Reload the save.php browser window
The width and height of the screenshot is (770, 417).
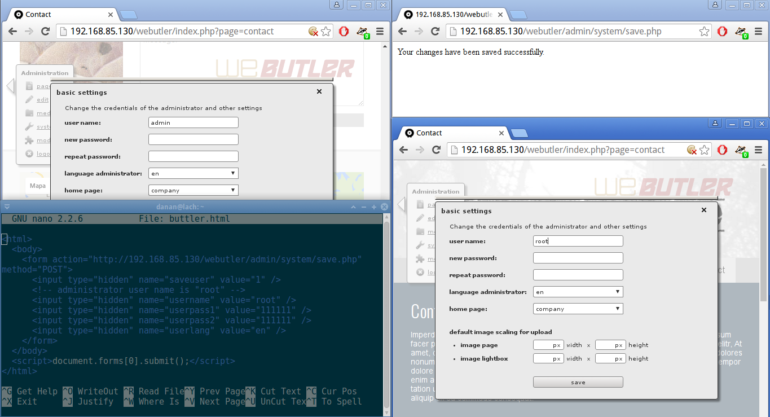(435, 32)
